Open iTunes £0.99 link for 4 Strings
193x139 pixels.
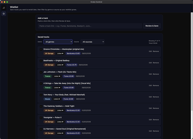pyautogui.click(x=69, y=88)
